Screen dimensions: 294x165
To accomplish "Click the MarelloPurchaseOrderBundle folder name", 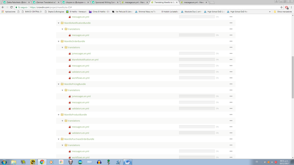I will [x=79, y=139].
